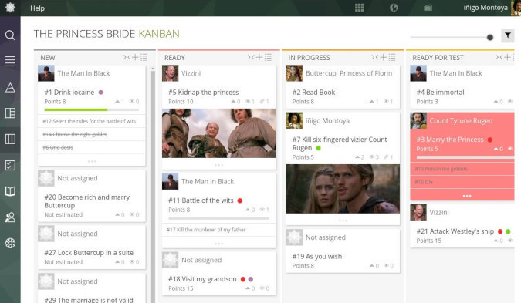Add a new card to READY column
The image size is (521, 303).
pos(259,57)
